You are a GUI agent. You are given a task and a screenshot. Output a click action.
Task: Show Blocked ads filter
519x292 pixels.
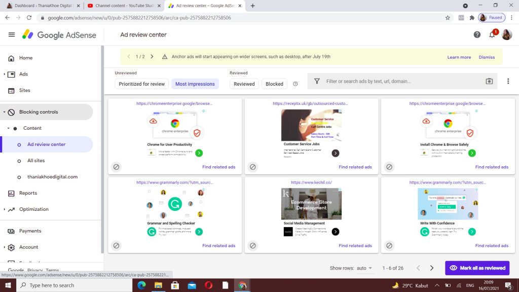pyautogui.click(x=274, y=84)
